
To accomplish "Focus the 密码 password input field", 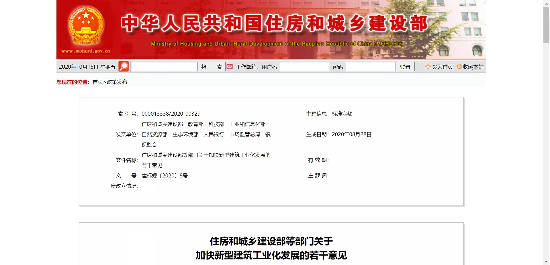I will (371, 67).
